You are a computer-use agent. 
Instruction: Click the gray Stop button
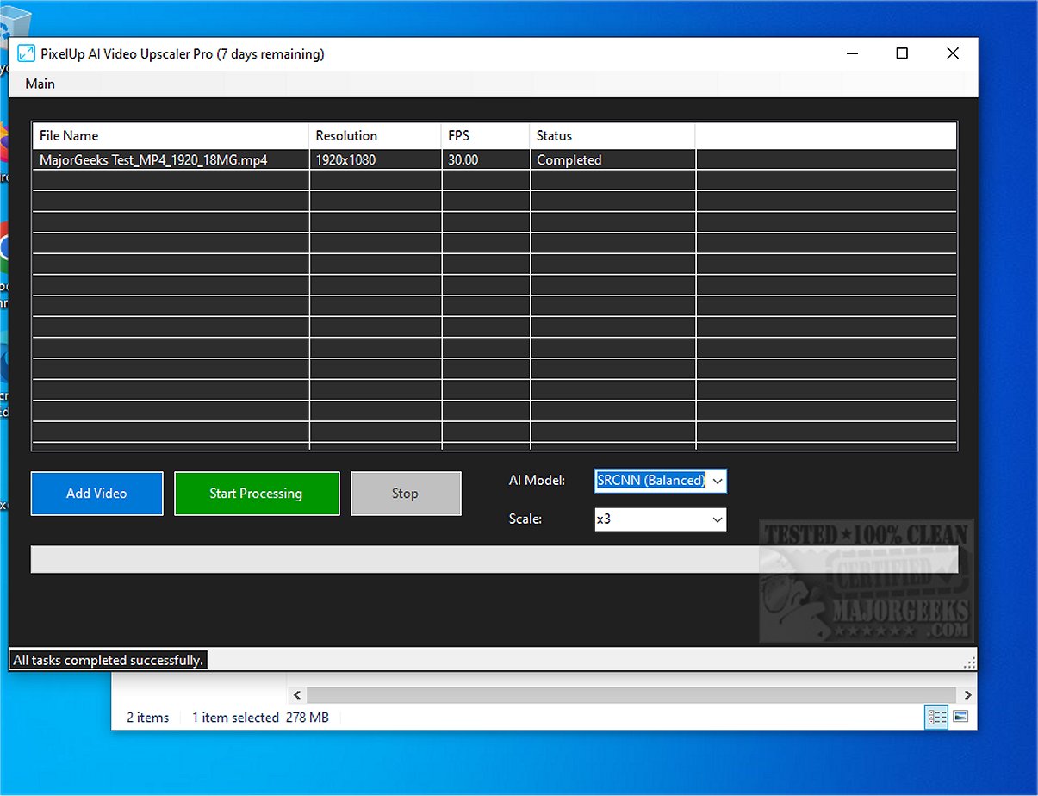point(406,494)
